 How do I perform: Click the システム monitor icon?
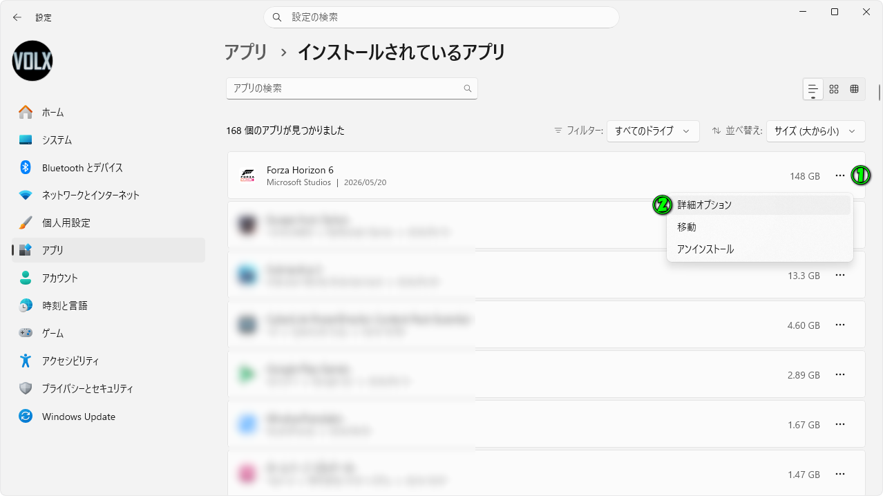pos(26,140)
